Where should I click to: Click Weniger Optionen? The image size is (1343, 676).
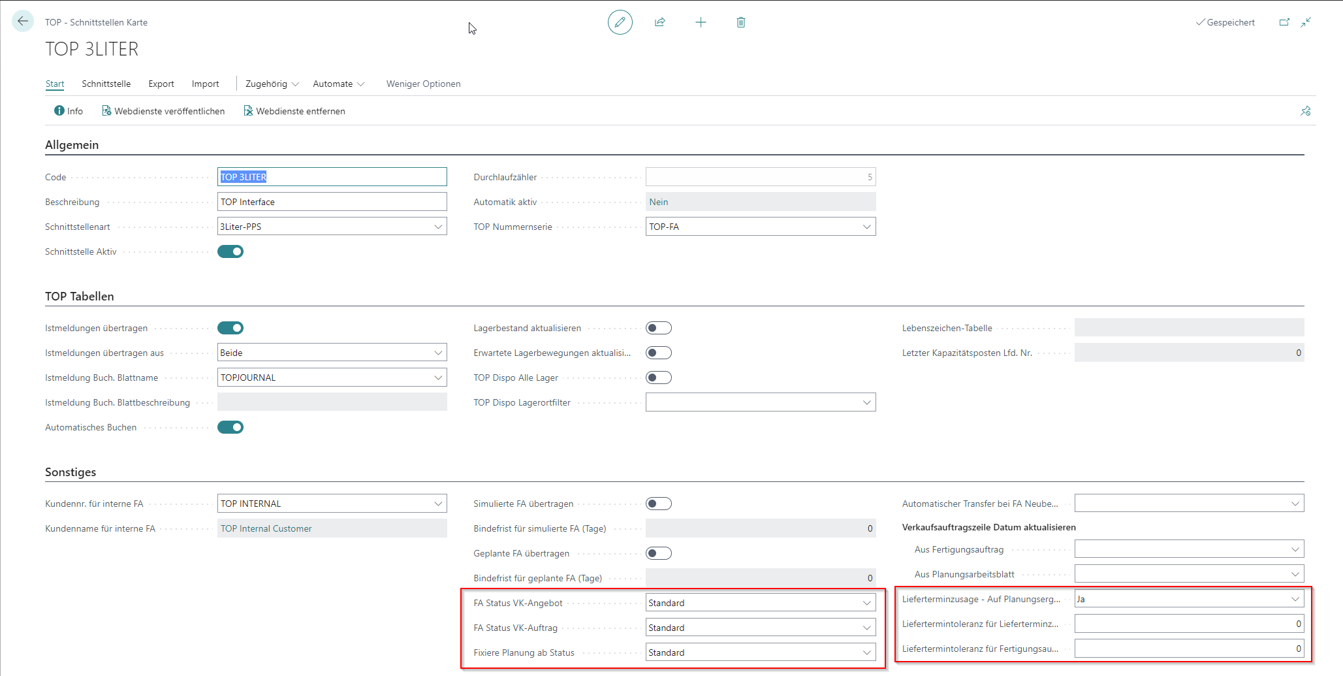point(423,84)
